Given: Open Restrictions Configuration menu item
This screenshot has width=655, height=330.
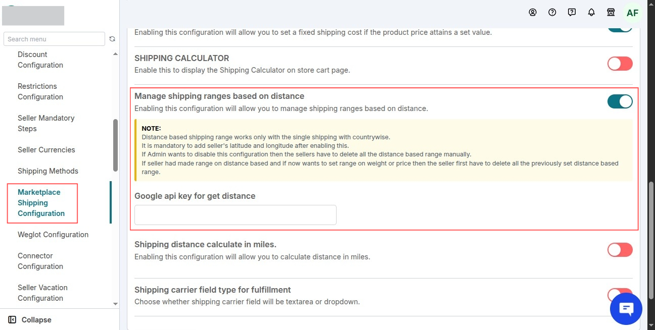Looking at the screenshot, I should point(40,91).
